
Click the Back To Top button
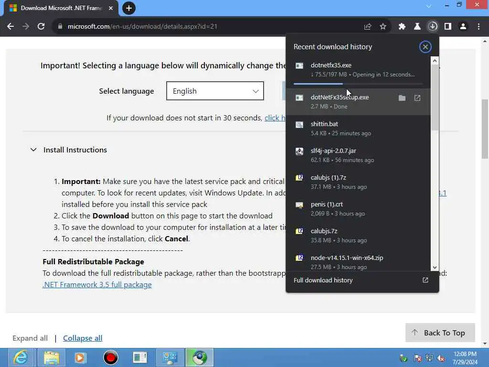coord(440,333)
